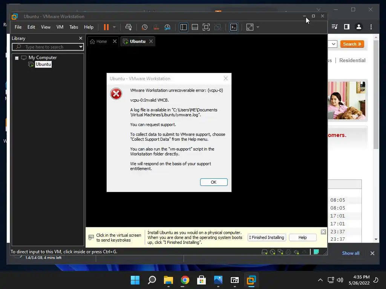Open the Help menu
The image size is (386, 289).
coord(89,27)
